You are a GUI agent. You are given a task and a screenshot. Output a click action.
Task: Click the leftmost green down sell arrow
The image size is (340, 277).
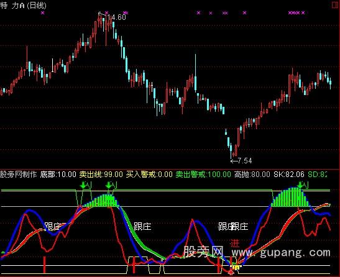[83, 185]
